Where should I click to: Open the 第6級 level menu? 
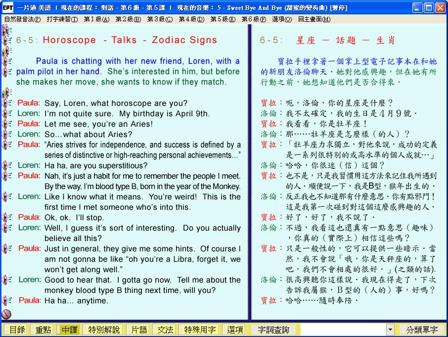pyautogui.click(x=253, y=19)
